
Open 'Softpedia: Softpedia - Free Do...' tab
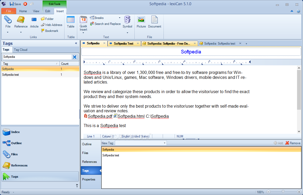[169, 44]
